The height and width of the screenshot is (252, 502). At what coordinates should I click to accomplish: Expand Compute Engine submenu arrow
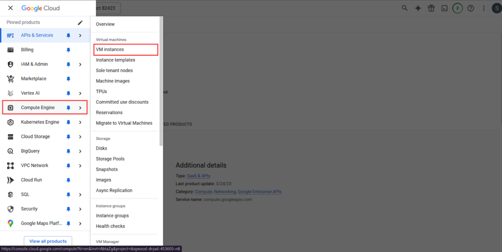pyautogui.click(x=80, y=108)
